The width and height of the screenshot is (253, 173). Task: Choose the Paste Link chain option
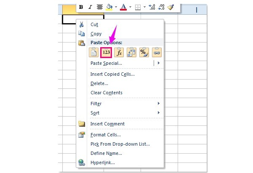pyautogui.click(x=157, y=52)
